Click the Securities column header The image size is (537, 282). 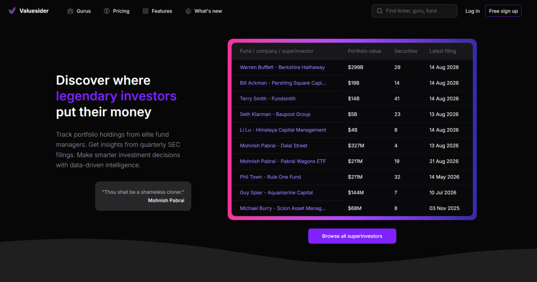(x=405, y=51)
